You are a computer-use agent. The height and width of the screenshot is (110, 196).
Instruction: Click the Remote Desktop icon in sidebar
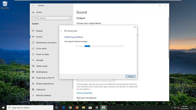tap(33, 95)
